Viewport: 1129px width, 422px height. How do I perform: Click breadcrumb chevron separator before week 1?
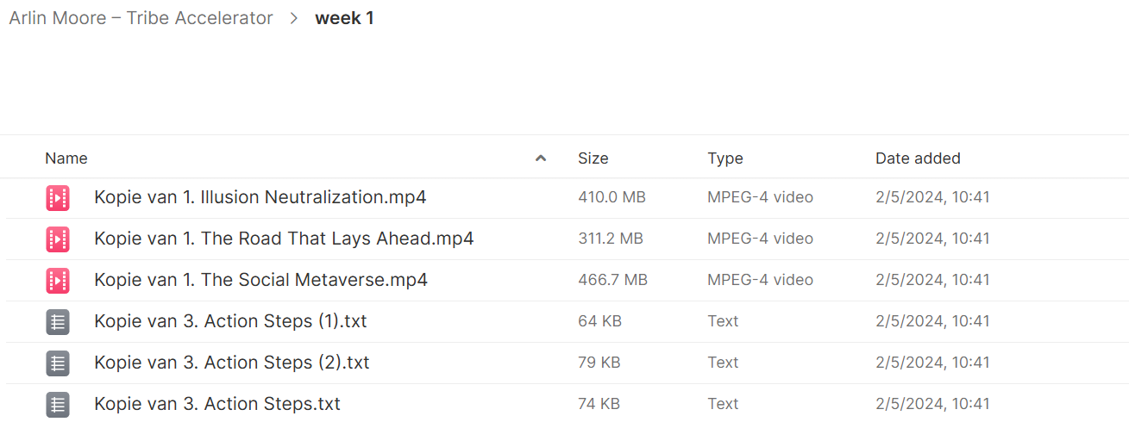click(x=294, y=18)
